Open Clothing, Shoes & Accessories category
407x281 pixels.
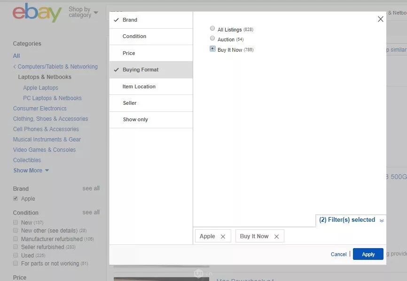click(51, 119)
